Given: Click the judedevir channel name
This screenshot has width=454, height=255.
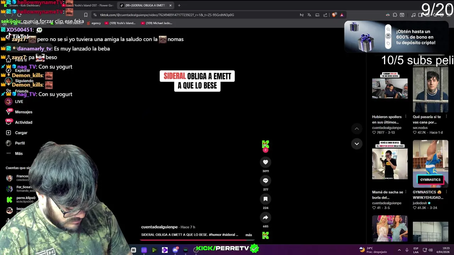Looking at the screenshot, I should (x=420, y=203).
